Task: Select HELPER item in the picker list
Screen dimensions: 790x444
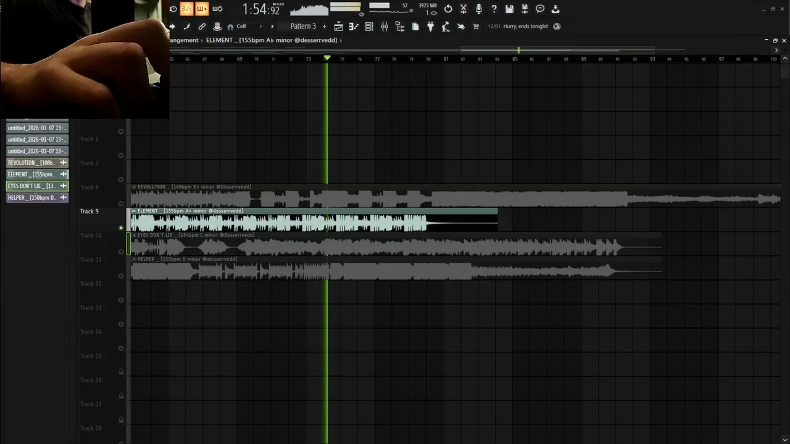Action: (x=37, y=198)
